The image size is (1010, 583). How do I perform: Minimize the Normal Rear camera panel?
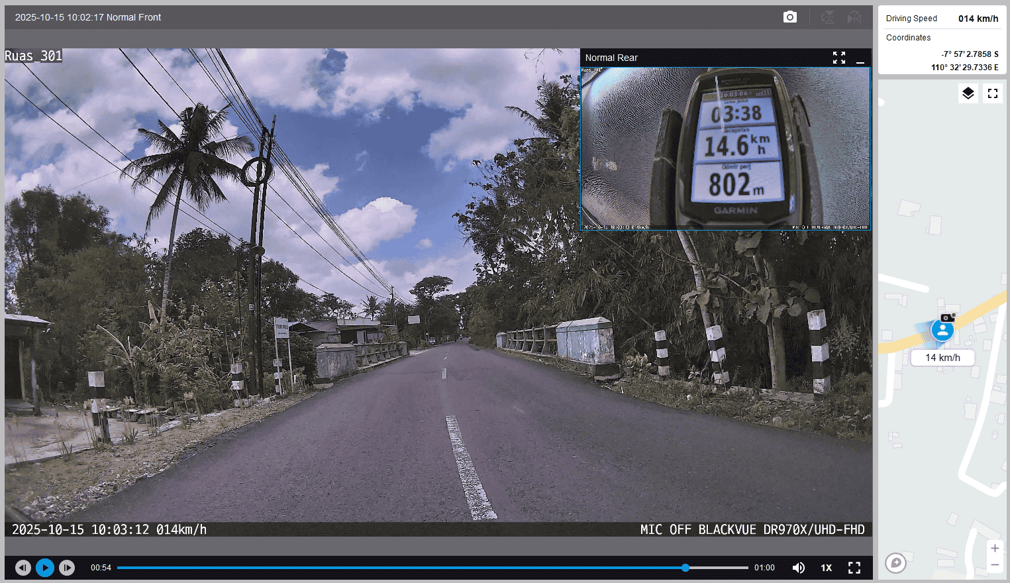pyautogui.click(x=860, y=58)
